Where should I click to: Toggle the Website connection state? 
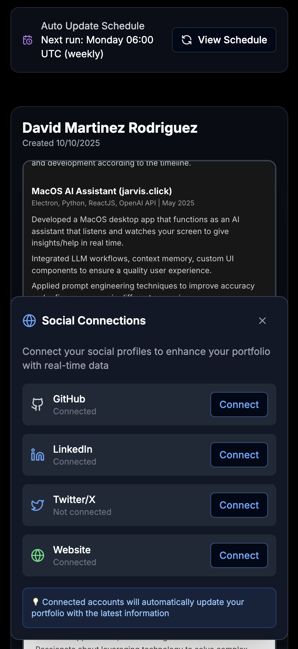(239, 555)
